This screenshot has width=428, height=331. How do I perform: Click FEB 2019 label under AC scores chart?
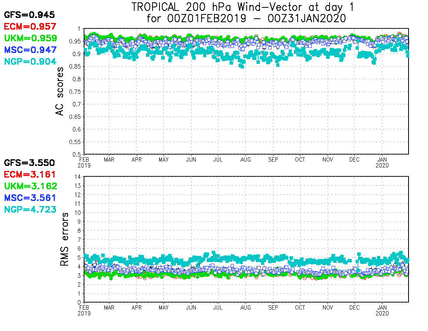[84, 162]
